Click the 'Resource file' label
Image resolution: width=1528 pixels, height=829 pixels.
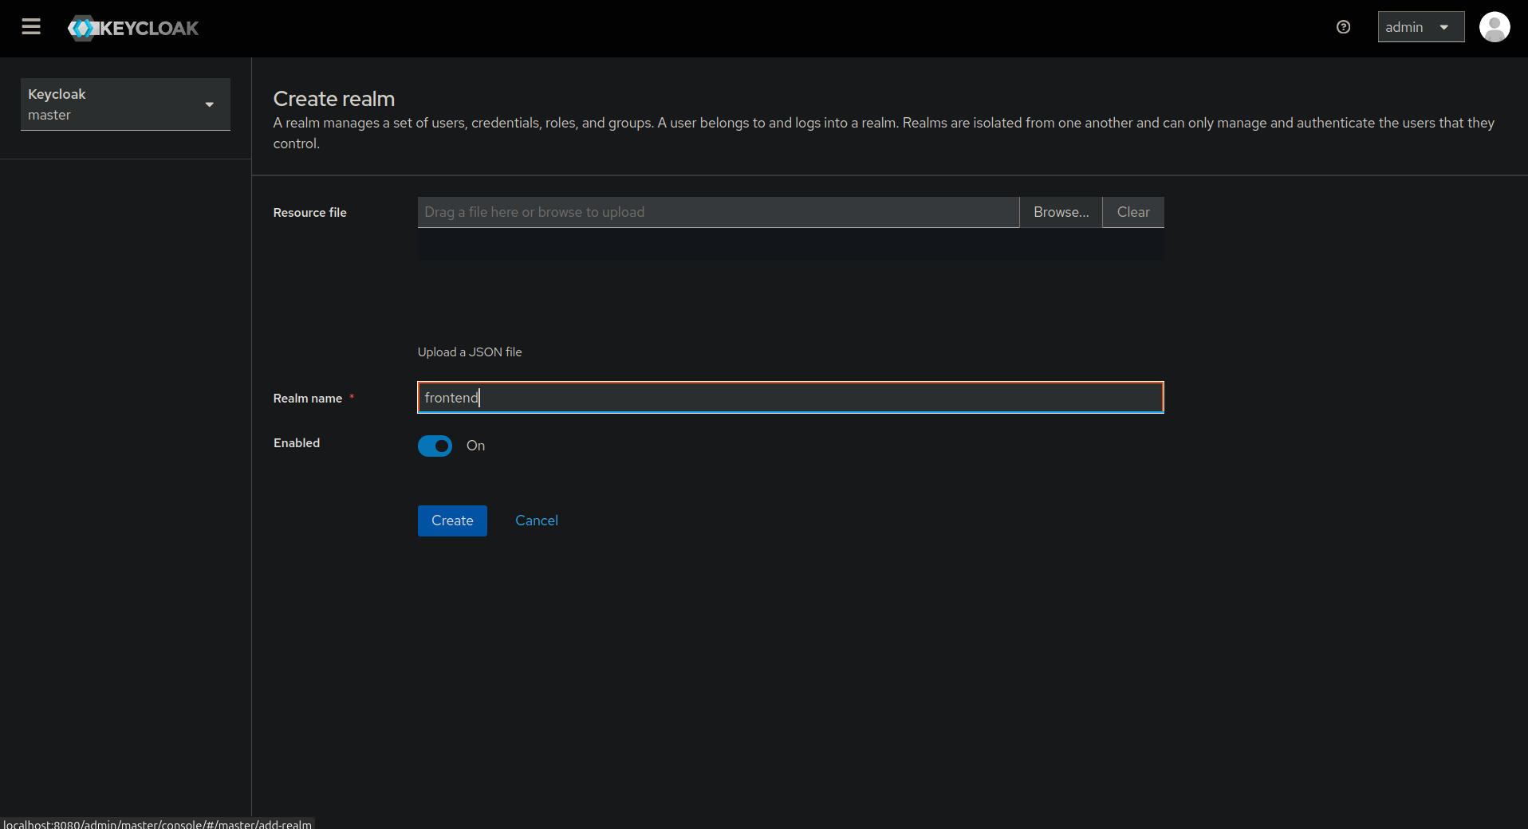tap(309, 212)
